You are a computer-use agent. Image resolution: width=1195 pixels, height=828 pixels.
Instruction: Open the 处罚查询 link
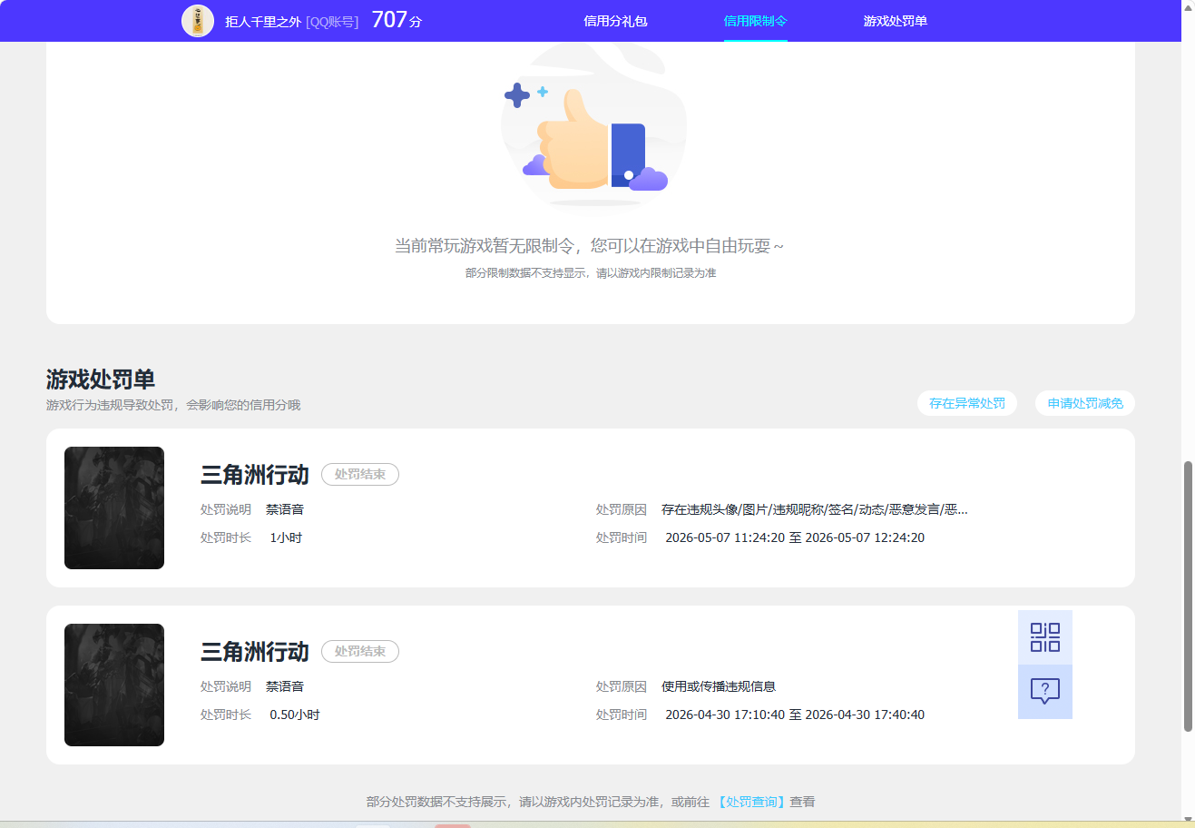click(x=751, y=802)
